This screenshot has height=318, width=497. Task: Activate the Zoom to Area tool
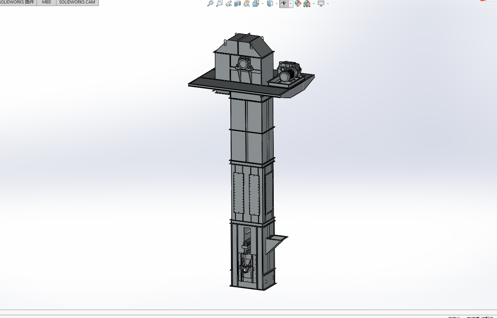coord(219,4)
